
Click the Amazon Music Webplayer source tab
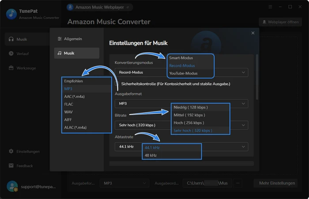pos(99,8)
